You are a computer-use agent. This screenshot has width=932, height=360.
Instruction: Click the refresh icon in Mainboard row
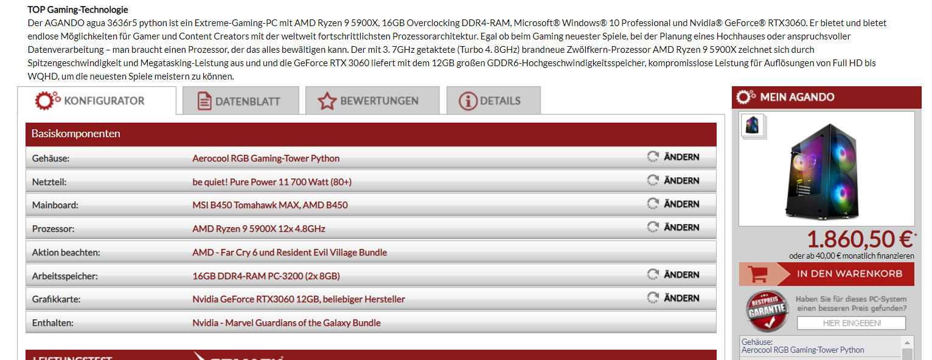coord(653,203)
